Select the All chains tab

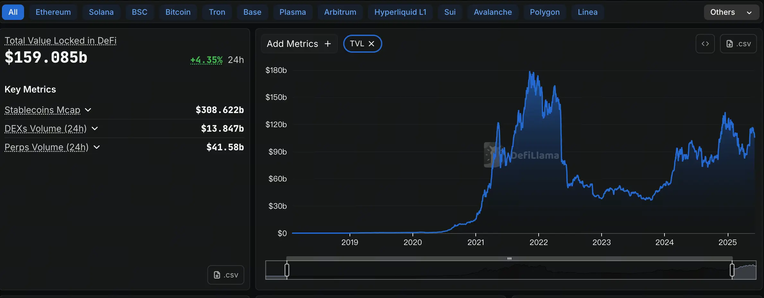[13, 12]
